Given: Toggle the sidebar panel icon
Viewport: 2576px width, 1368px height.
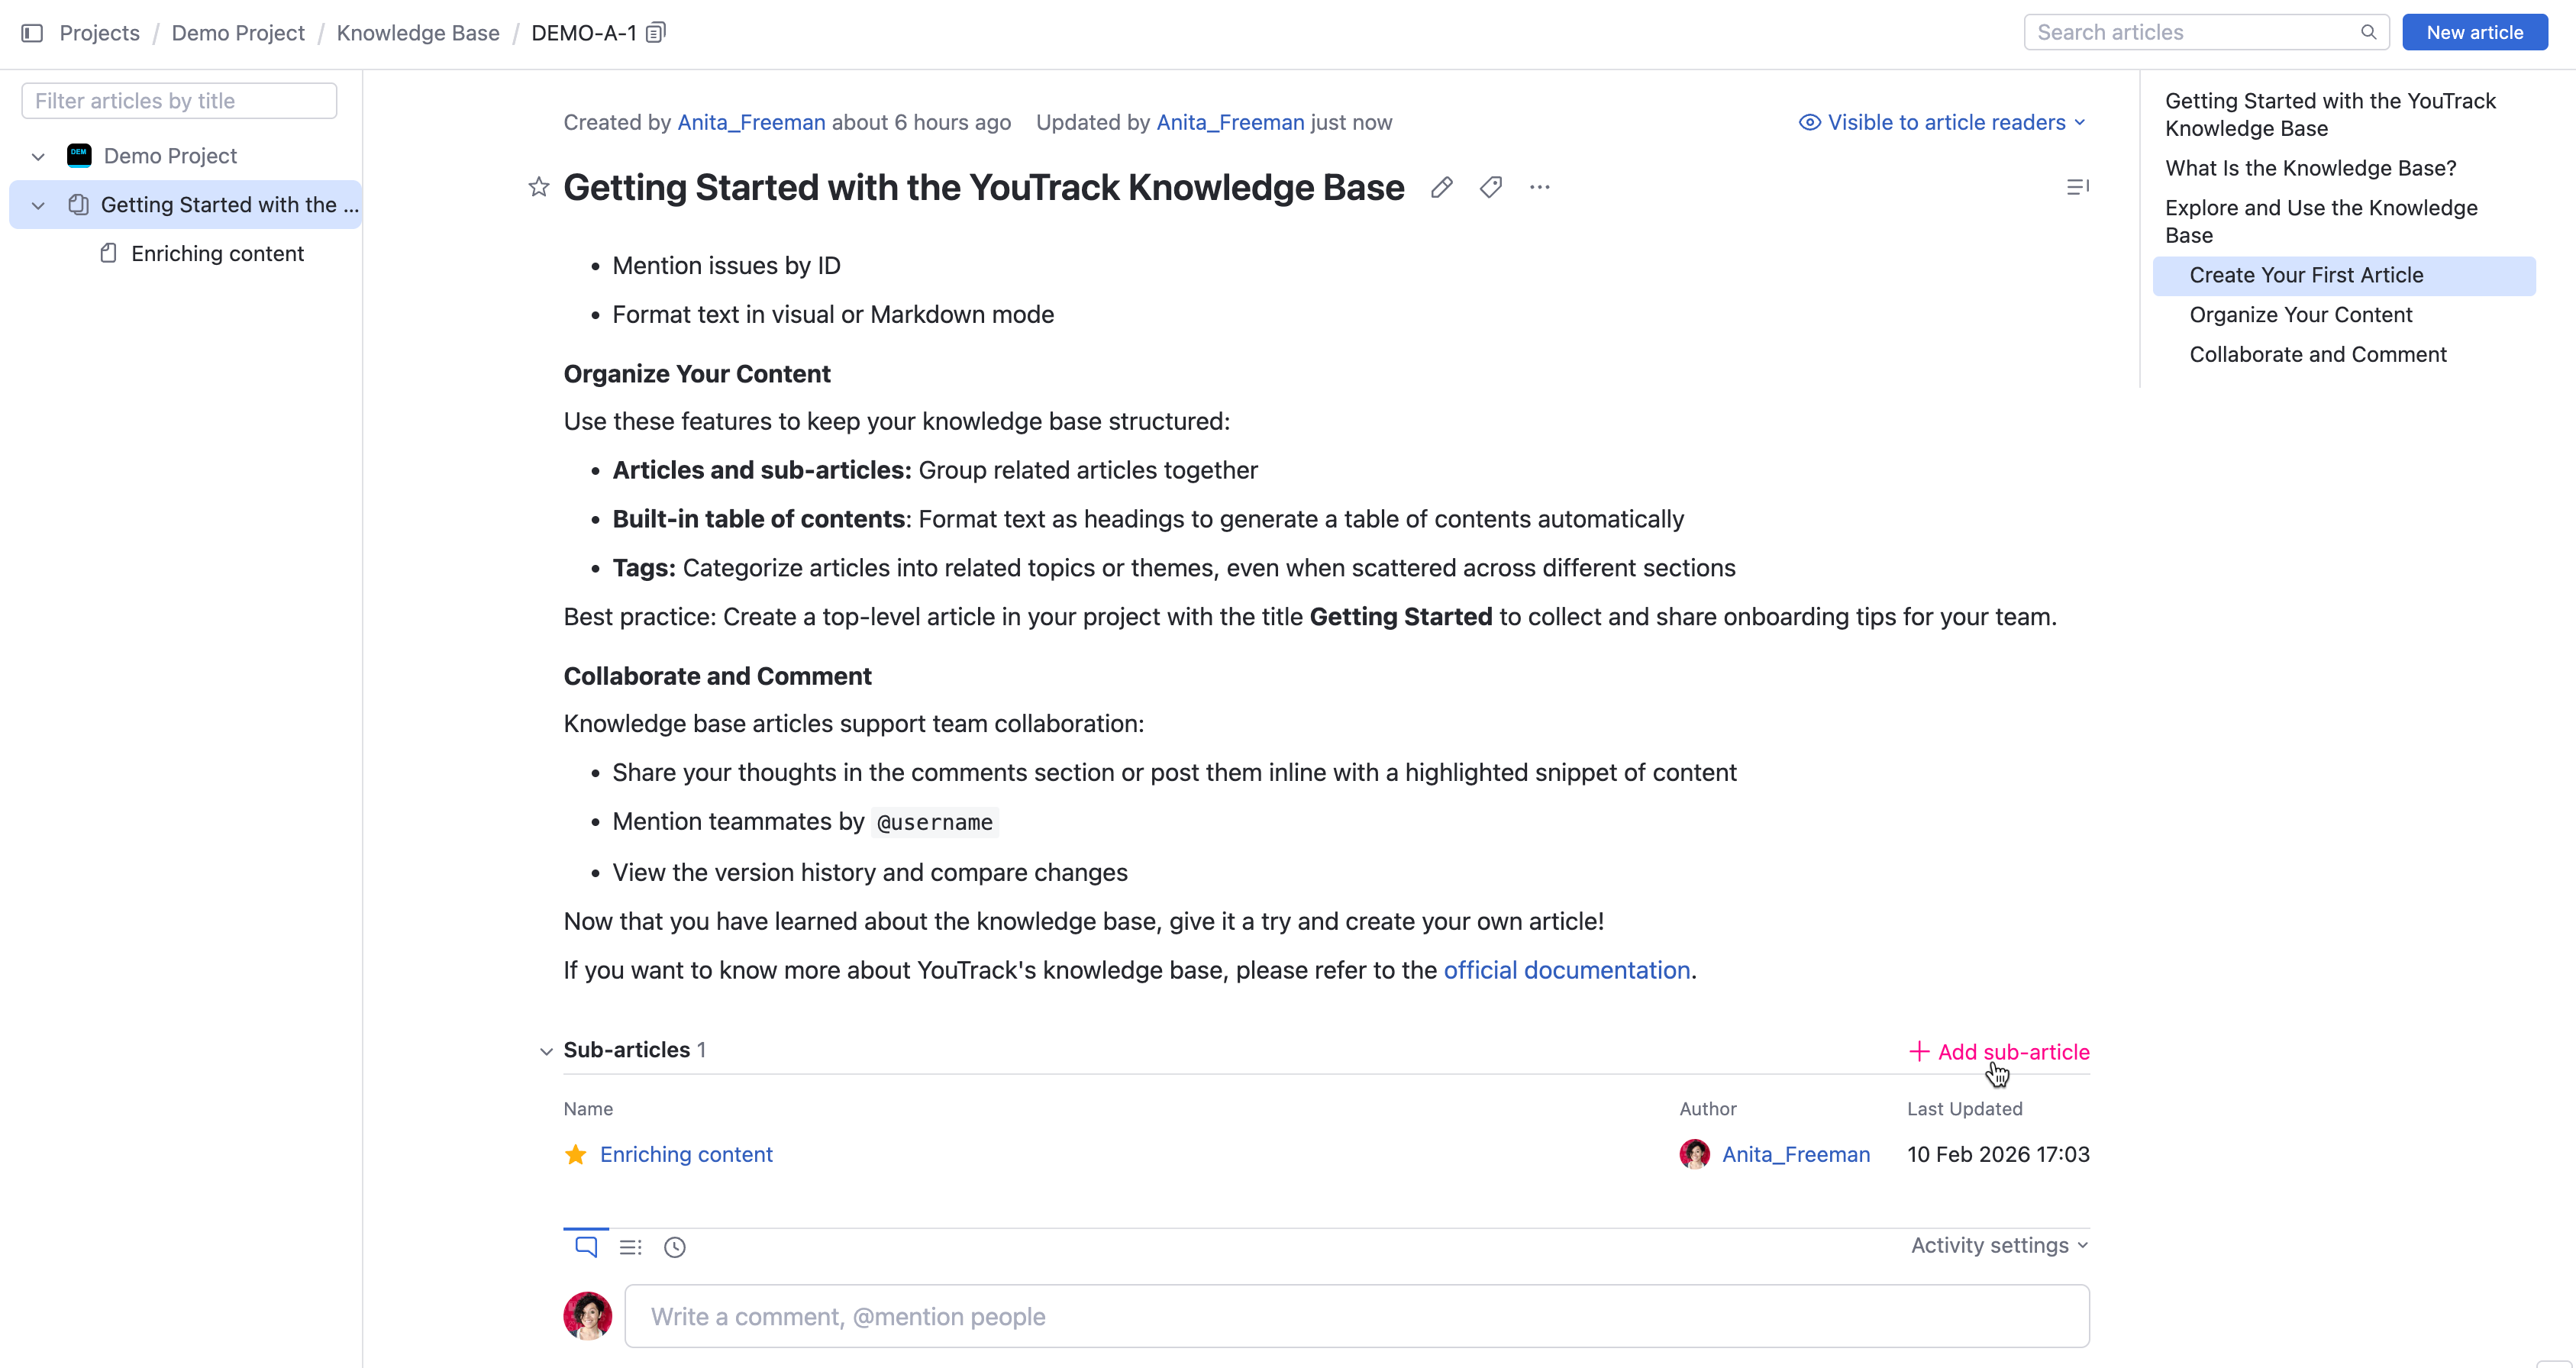Looking at the screenshot, I should tap(32, 33).
